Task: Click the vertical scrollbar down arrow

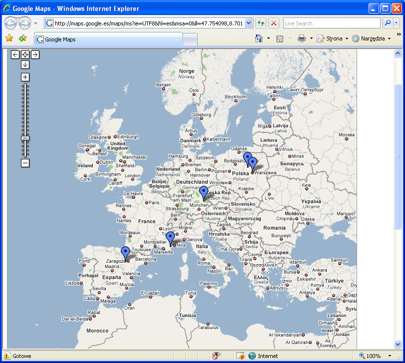Action: [398, 344]
